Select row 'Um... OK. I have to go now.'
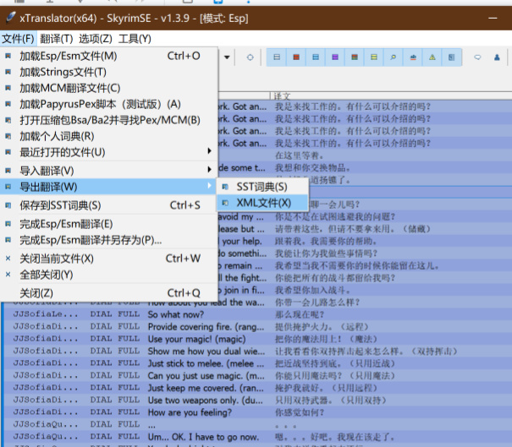Screen dimensions: 512x447 tap(258, 437)
